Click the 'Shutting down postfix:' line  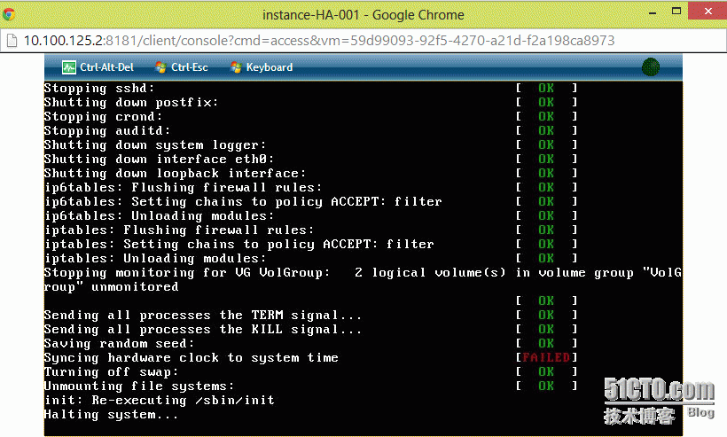(130, 103)
